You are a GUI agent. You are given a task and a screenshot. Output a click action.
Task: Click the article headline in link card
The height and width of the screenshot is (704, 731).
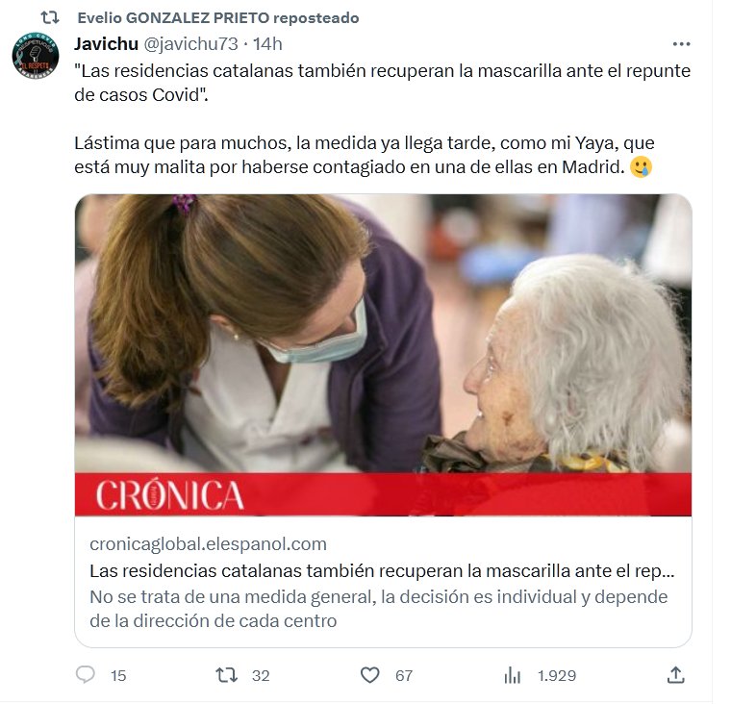pos(382,570)
